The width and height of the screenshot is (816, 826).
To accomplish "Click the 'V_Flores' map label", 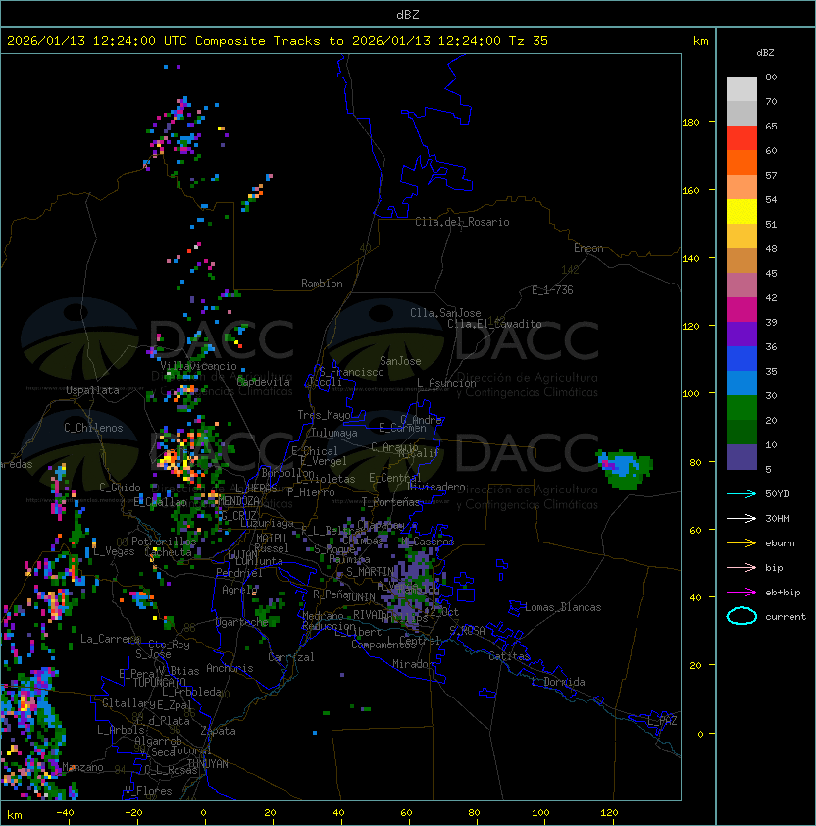I will (148, 791).
